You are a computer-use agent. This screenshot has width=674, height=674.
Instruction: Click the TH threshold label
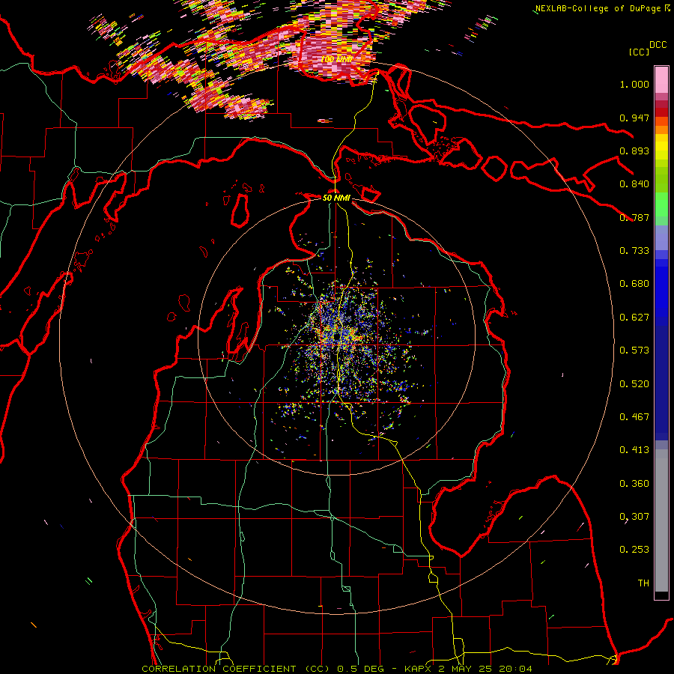643,583
